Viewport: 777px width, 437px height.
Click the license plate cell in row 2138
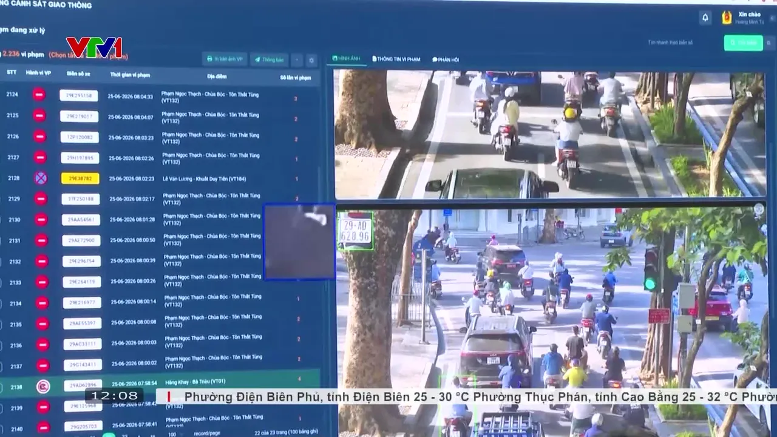pos(83,385)
